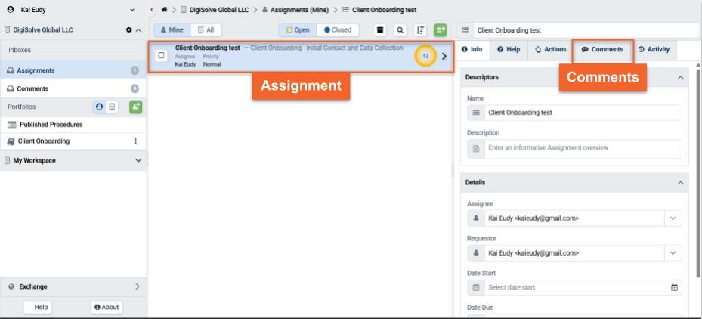Collapse the Details panel
702x319 pixels.
681,183
